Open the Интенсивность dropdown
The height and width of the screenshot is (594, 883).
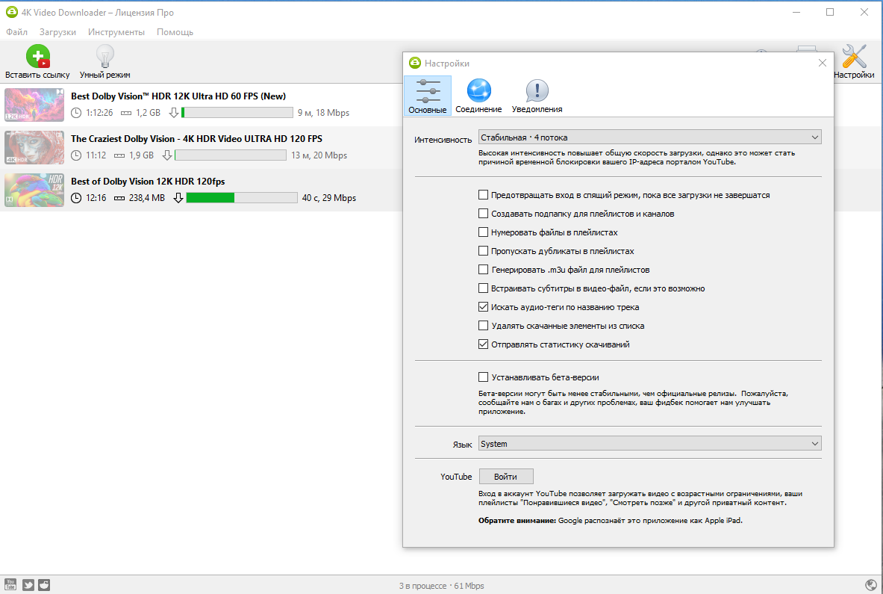pos(649,137)
